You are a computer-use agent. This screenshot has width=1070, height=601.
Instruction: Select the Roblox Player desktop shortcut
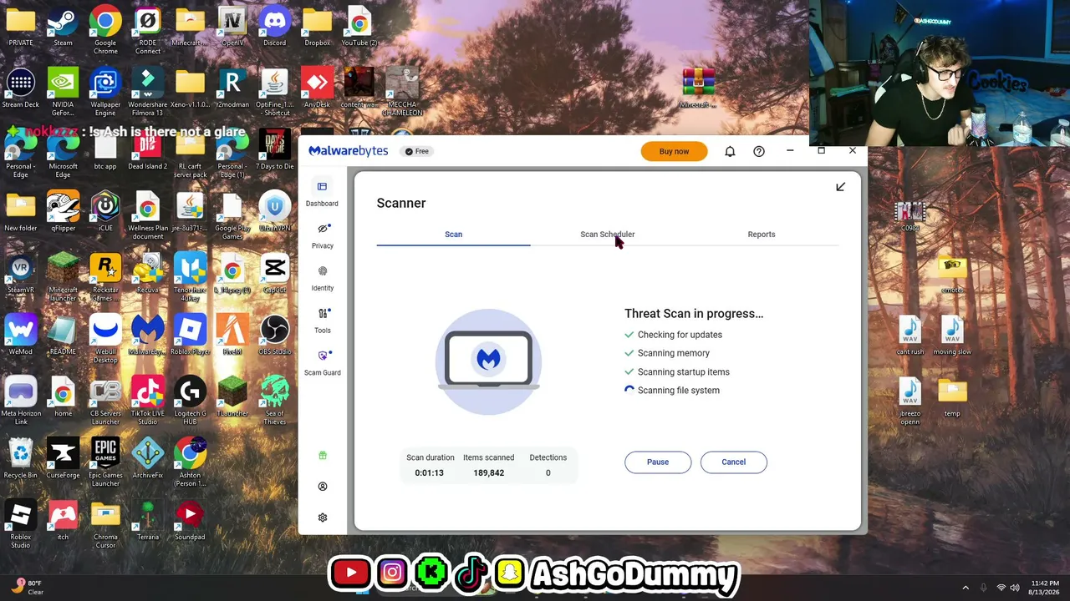pyautogui.click(x=190, y=336)
